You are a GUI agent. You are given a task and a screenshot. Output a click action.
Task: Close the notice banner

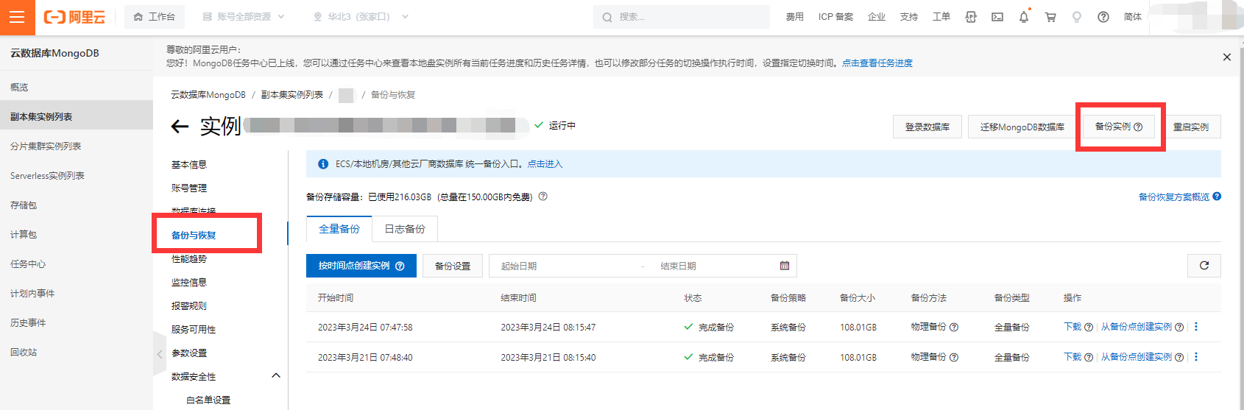[x=1226, y=57]
